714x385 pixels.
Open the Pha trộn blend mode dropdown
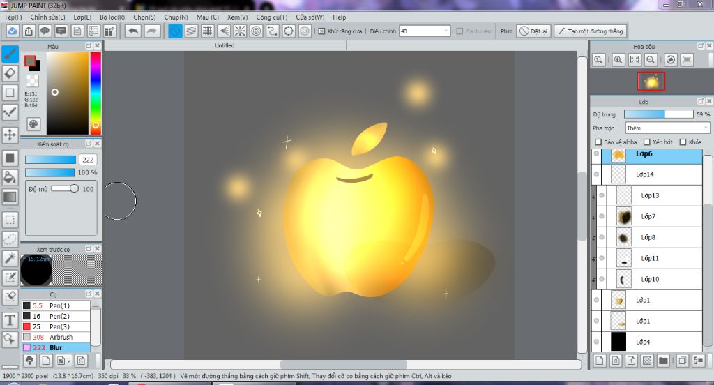point(667,128)
